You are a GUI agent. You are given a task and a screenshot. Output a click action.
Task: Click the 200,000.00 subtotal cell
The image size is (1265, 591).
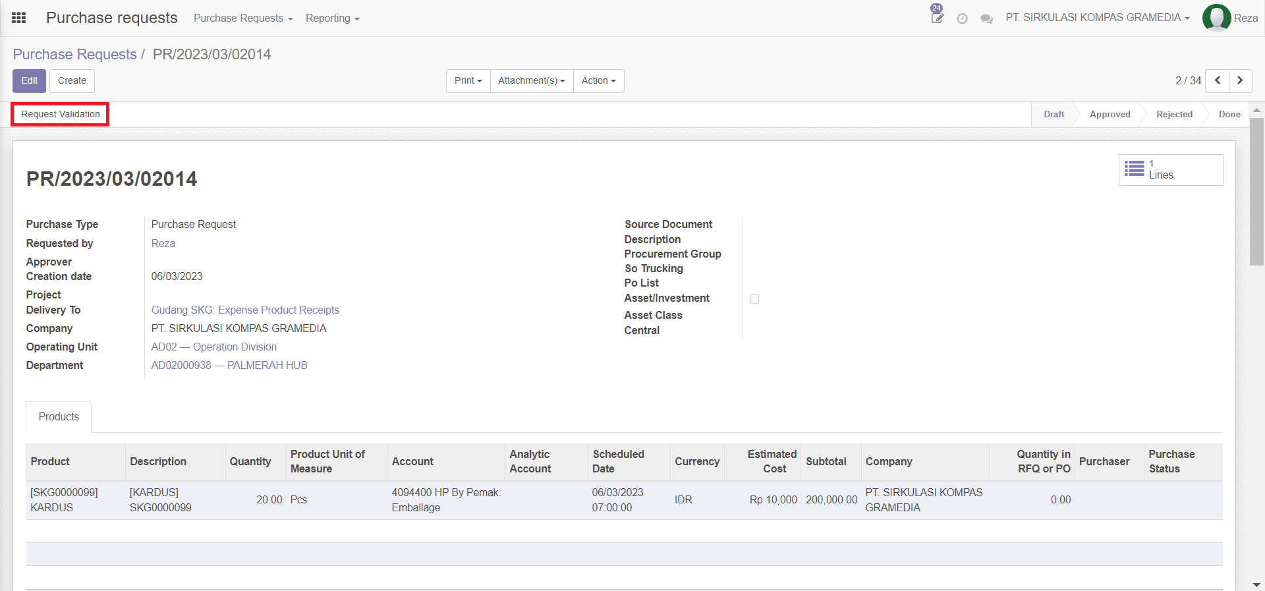click(831, 500)
